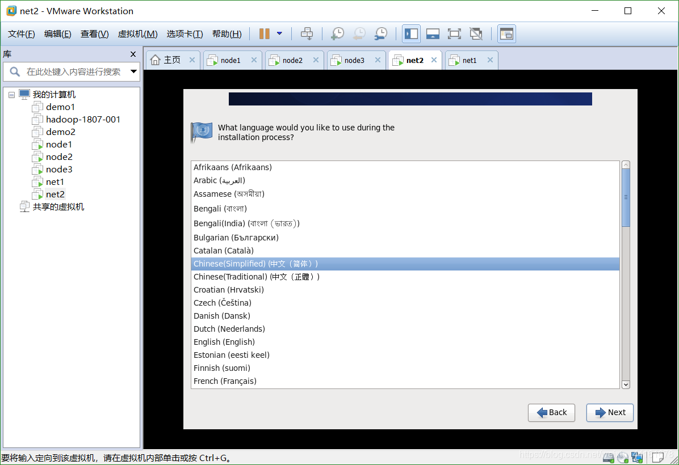This screenshot has width=679, height=465.
Task: Close the node2 tab
Action: [x=316, y=60]
